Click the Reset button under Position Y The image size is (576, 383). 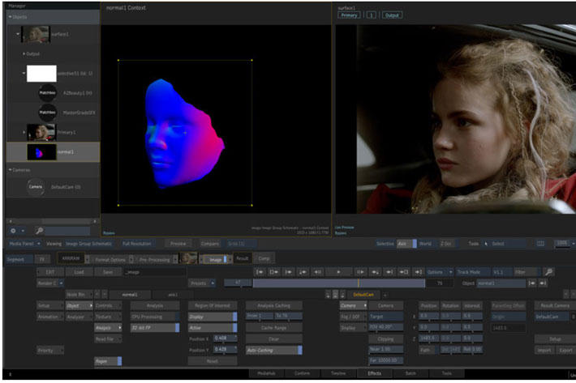coord(213,361)
